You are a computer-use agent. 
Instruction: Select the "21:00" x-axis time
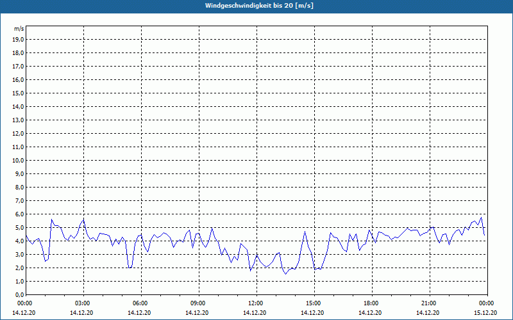point(430,303)
